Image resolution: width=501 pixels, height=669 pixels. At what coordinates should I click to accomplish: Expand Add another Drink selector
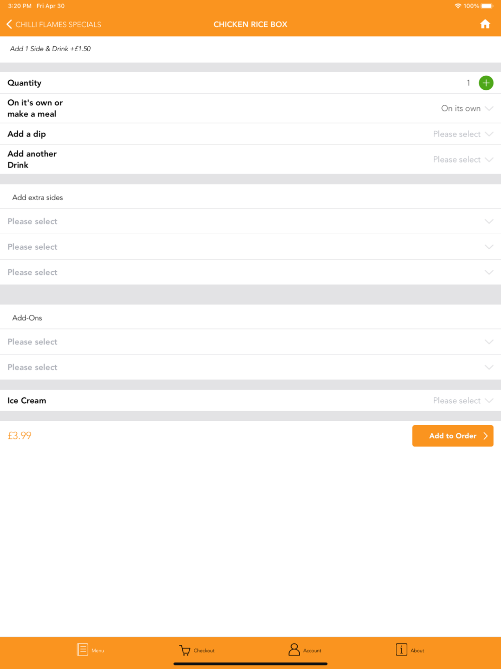(x=463, y=159)
